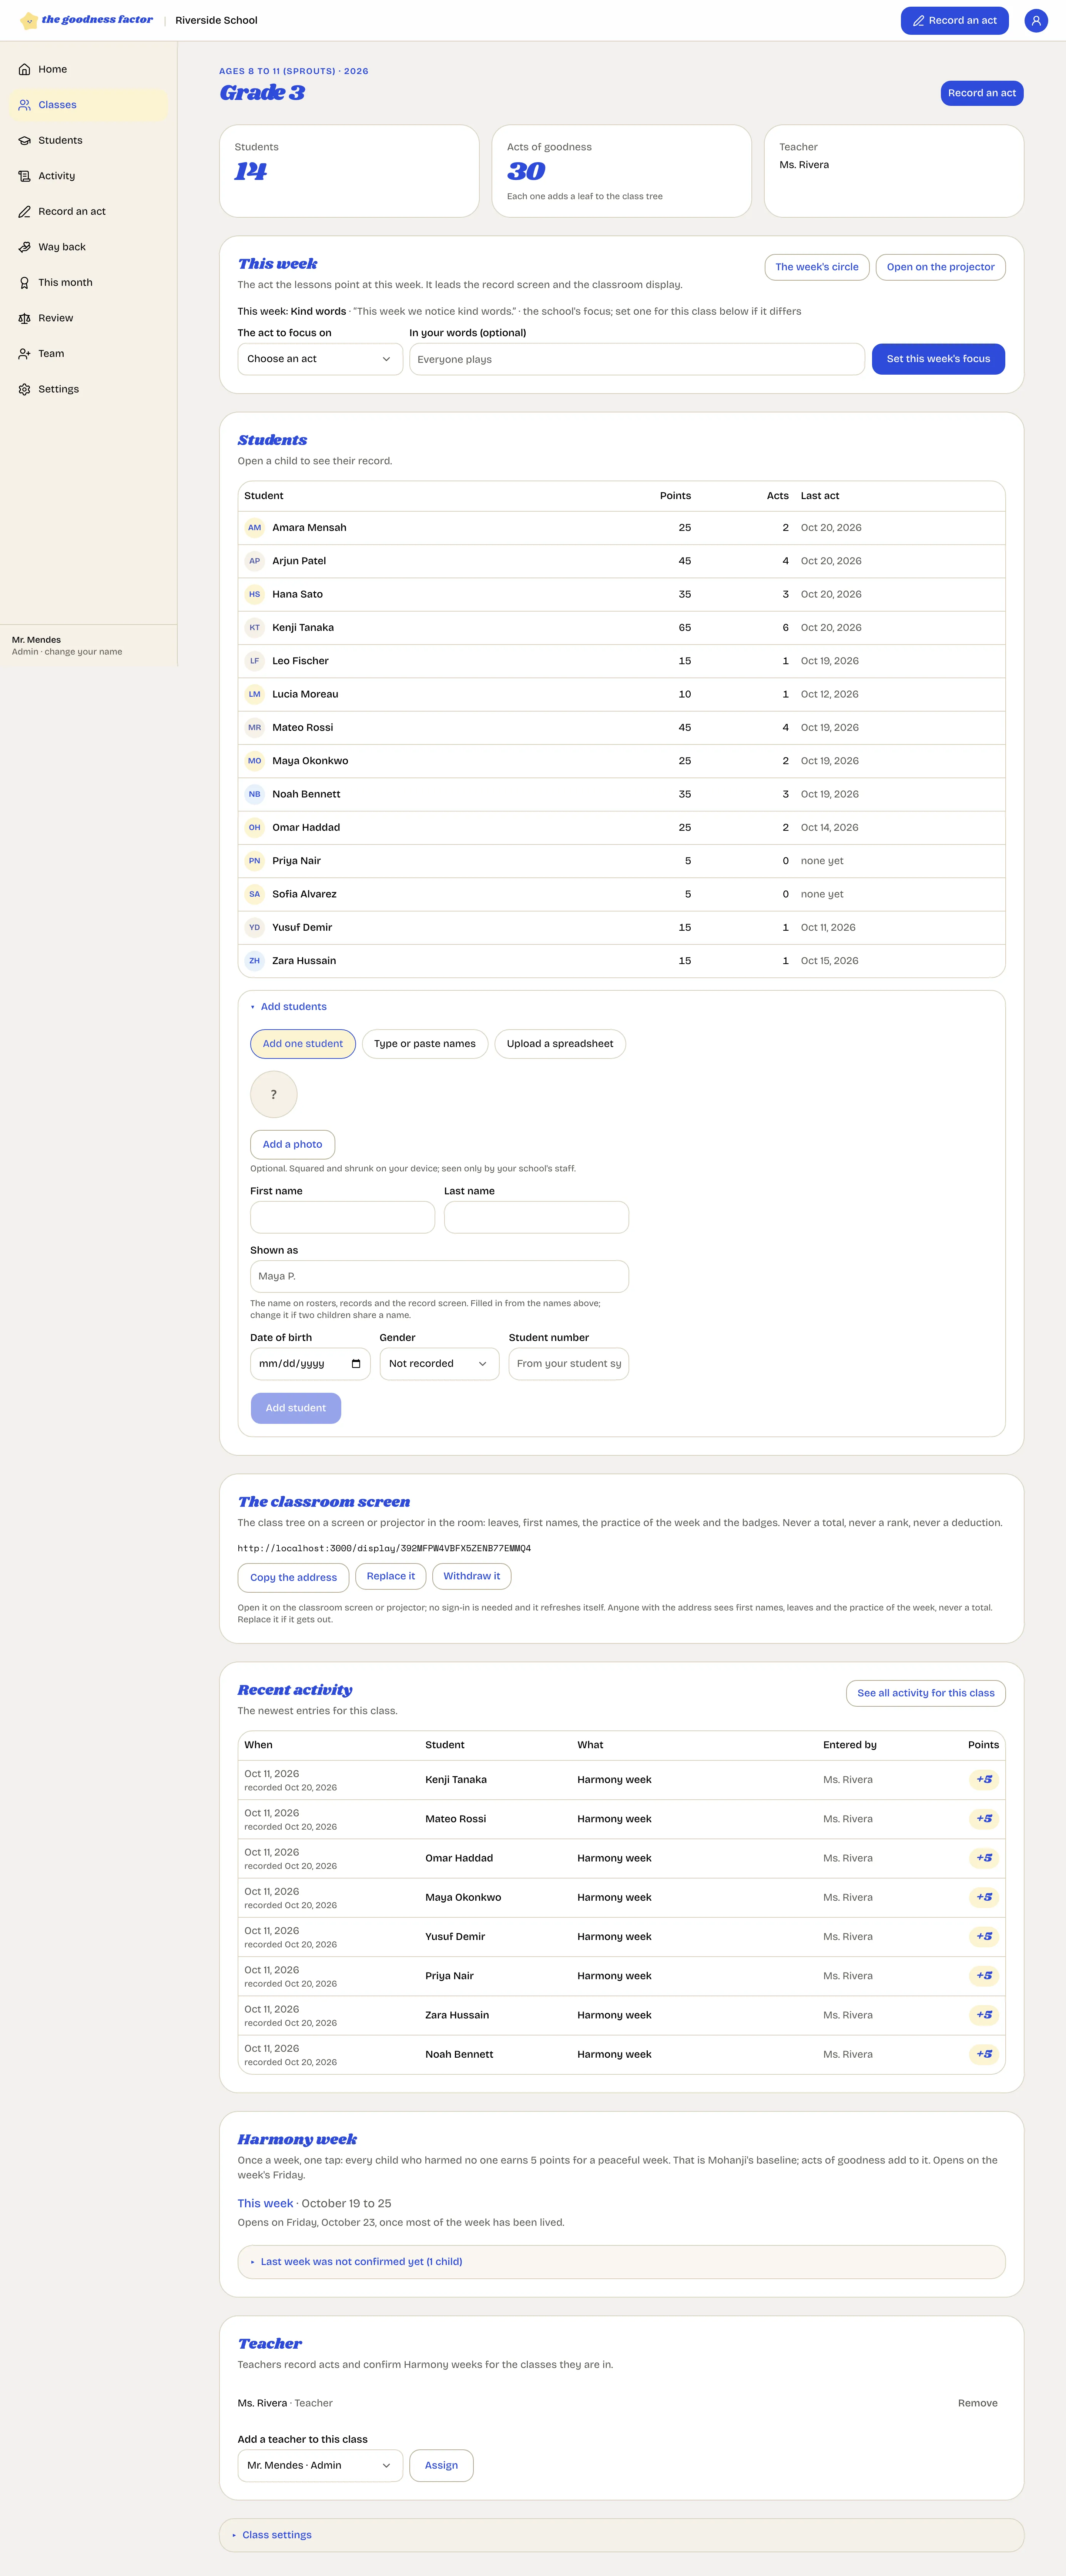Click the Assign teacher button

(441, 2465)
